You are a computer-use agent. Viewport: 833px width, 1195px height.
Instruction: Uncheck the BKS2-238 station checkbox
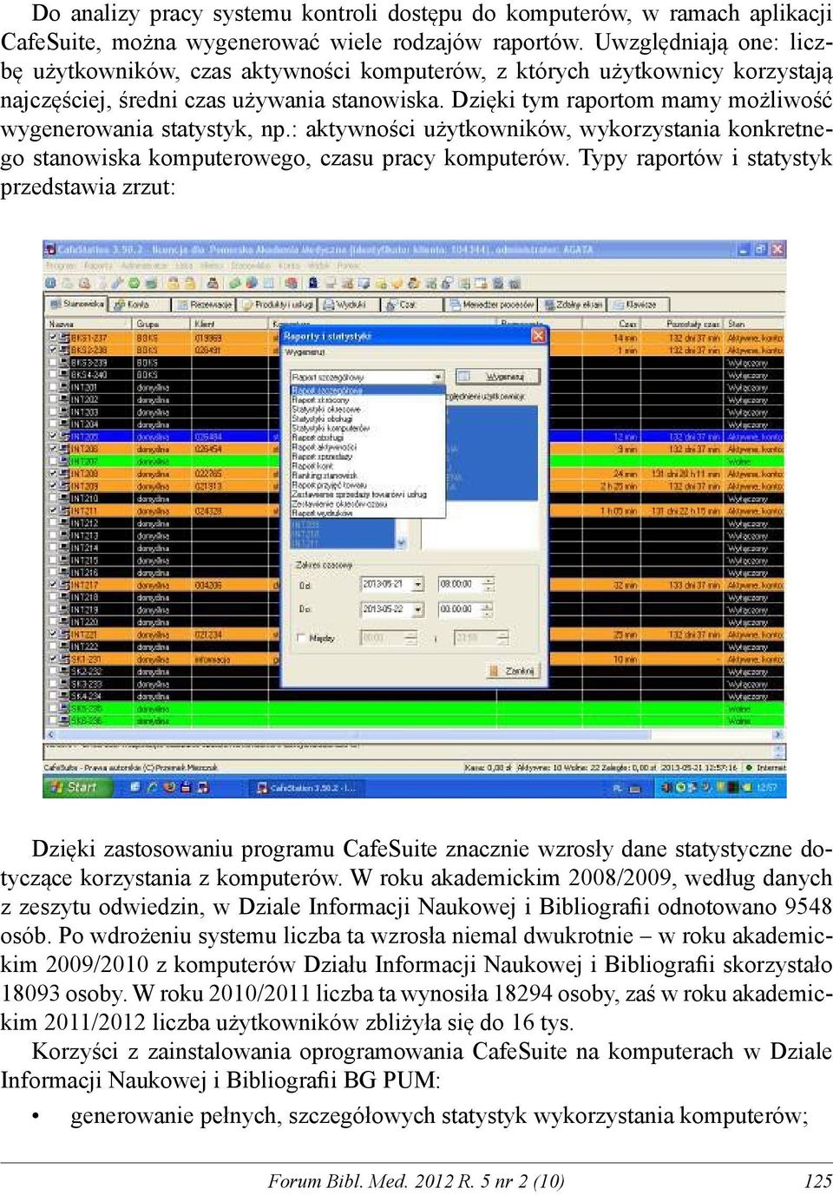click(55, 350)
